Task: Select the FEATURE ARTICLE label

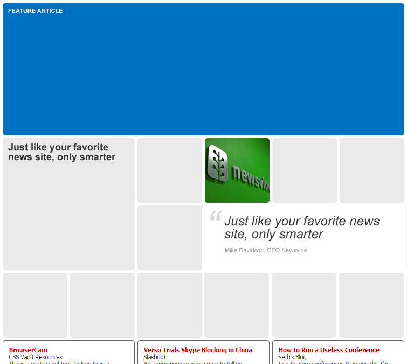Action: (35, 11)
